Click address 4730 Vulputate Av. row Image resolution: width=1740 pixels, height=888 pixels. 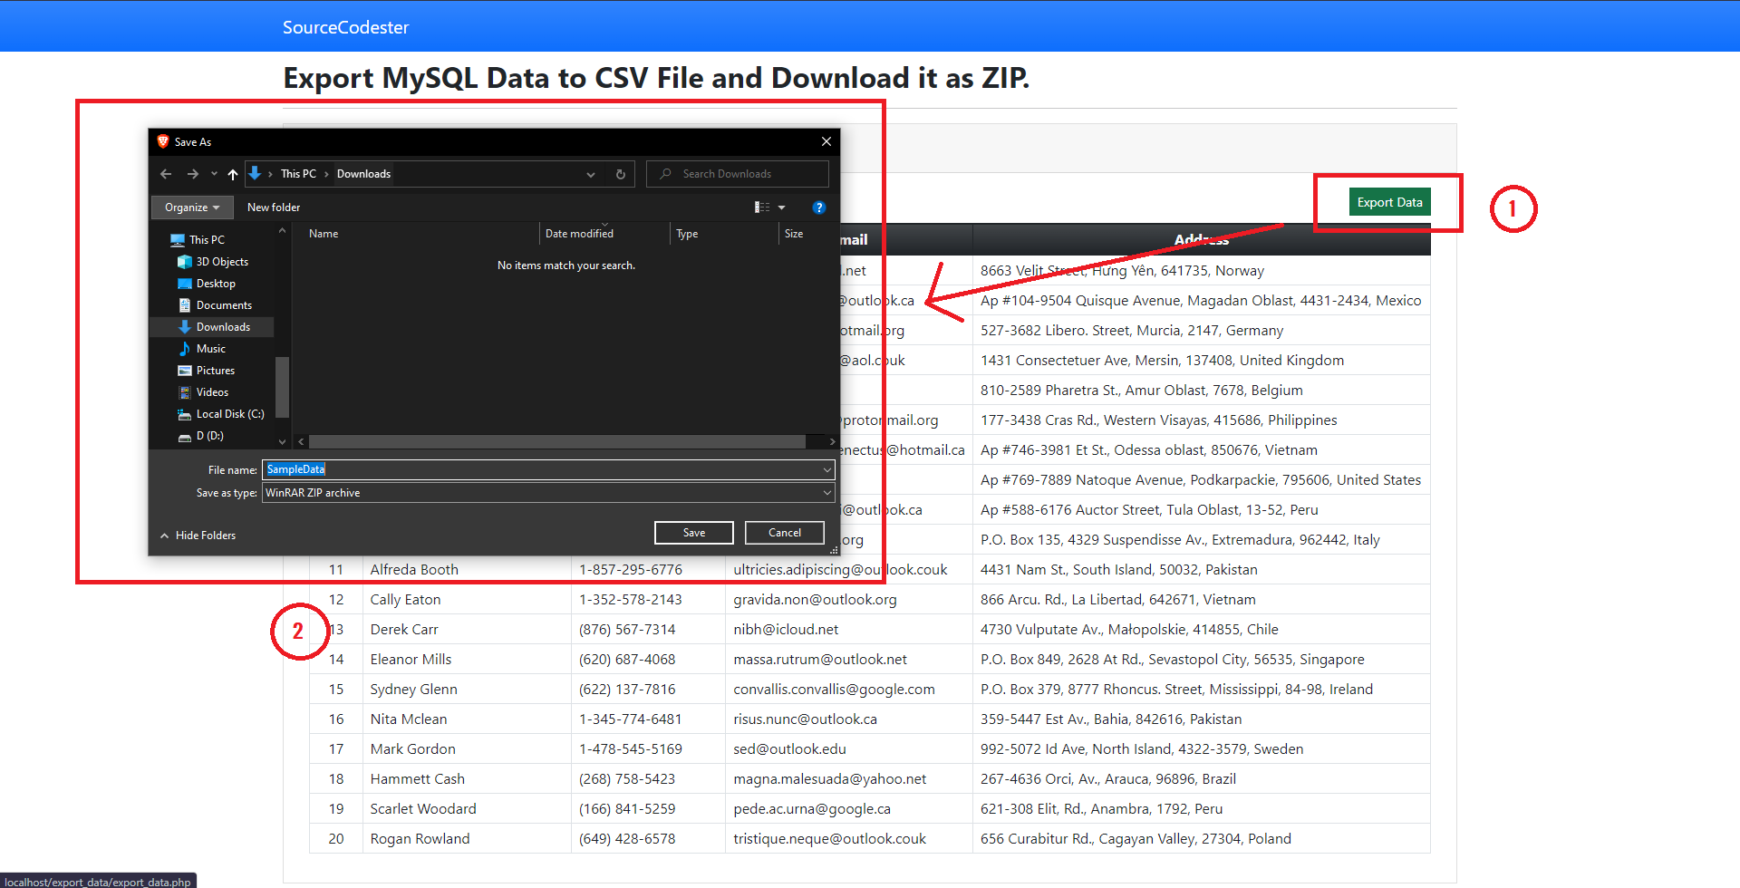tap(1129, 630)
